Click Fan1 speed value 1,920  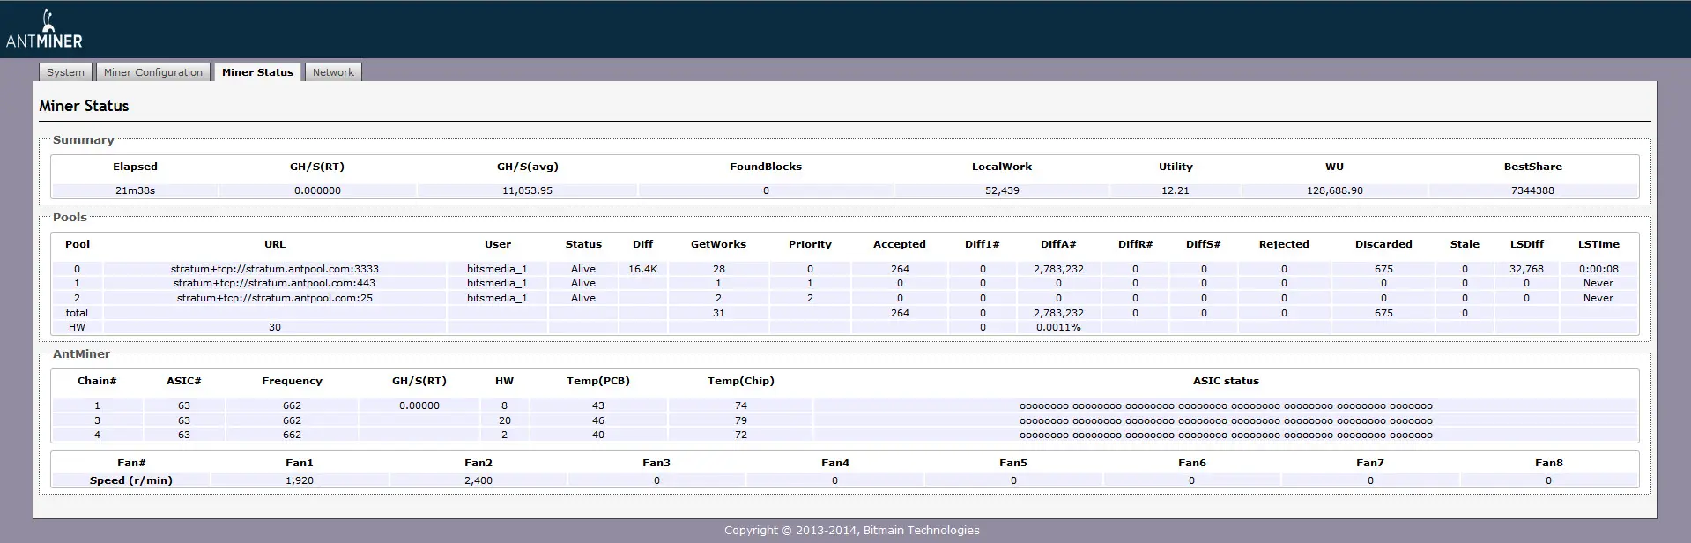[x=300, y=480]
